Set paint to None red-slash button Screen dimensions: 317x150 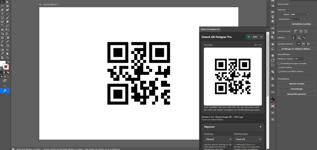pos(8,72)
